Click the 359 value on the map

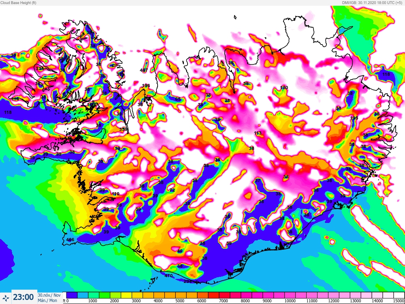tap(123, 129)
